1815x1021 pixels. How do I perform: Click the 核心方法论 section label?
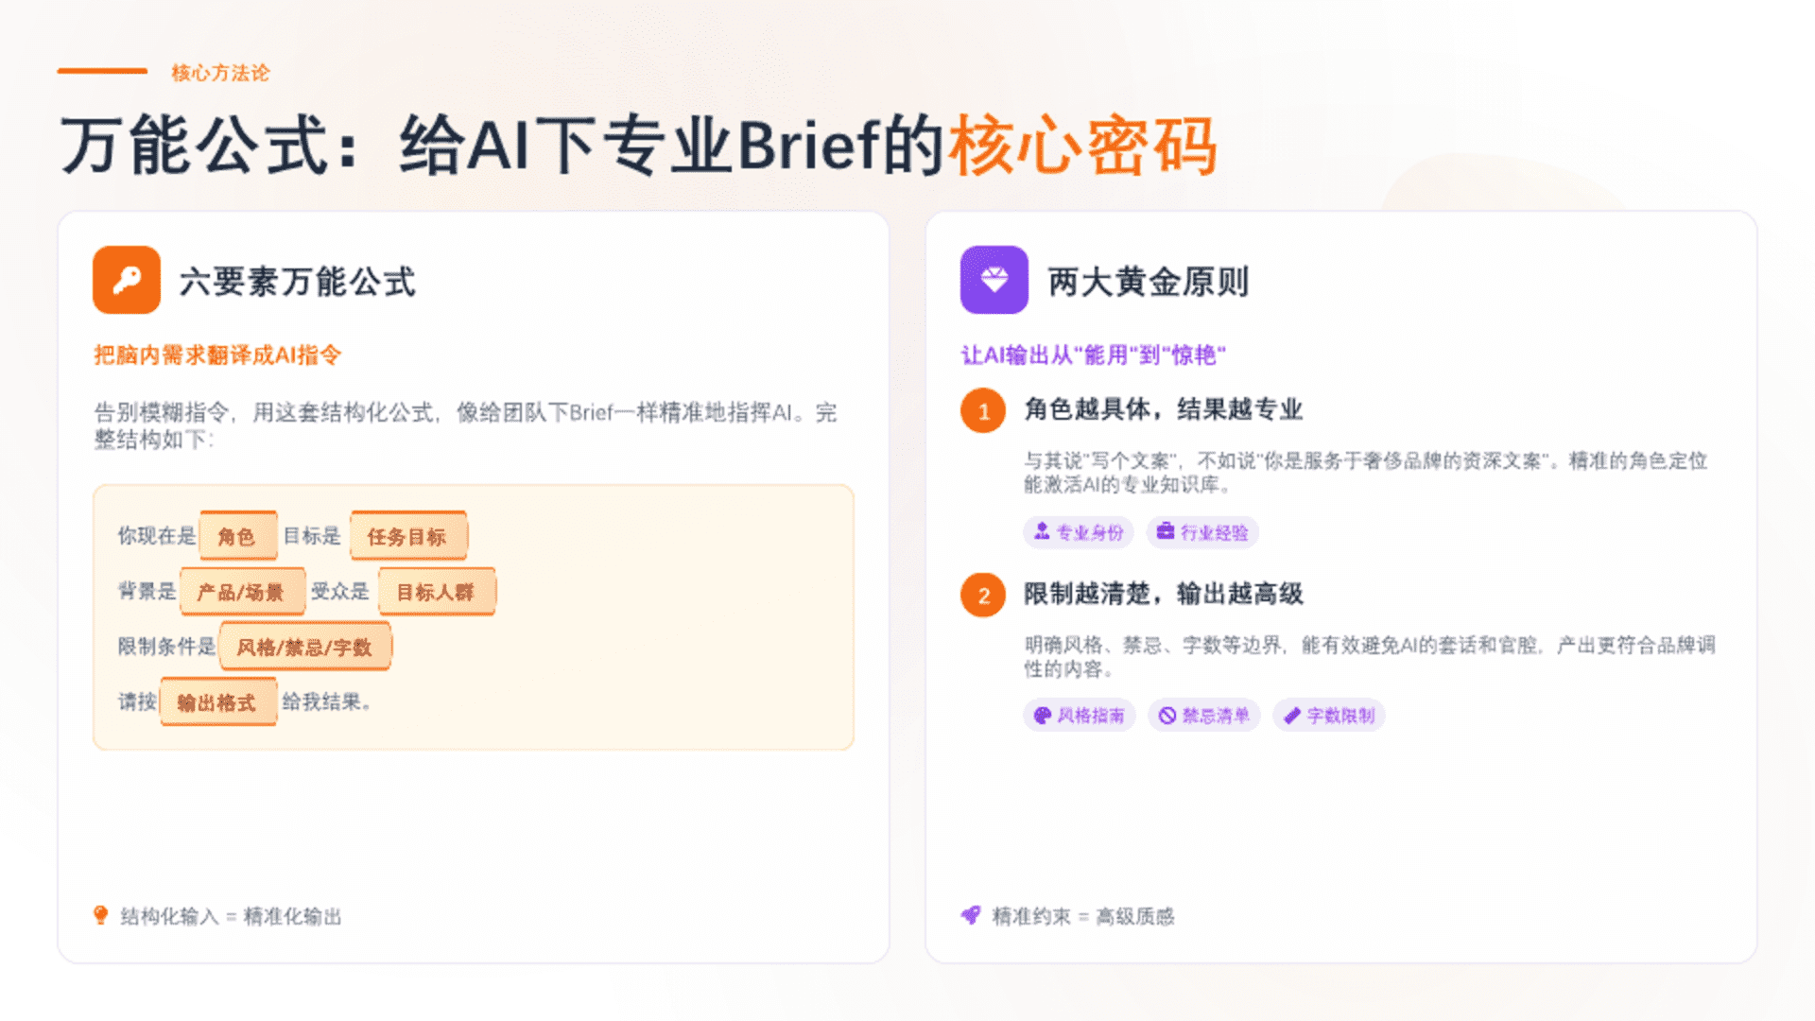220,73
